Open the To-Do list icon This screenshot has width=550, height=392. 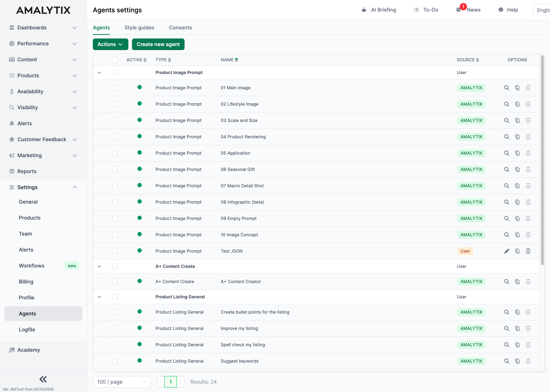tap(416, 10)
